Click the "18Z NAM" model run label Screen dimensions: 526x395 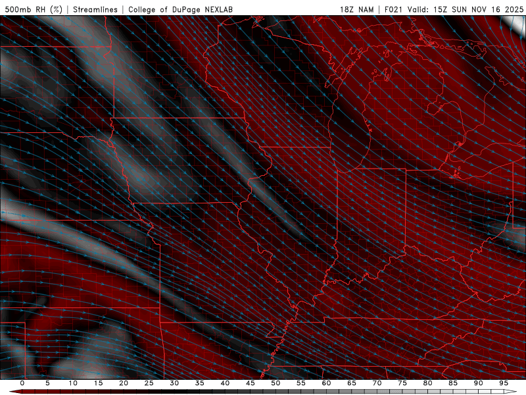click(x=357, y=9)
